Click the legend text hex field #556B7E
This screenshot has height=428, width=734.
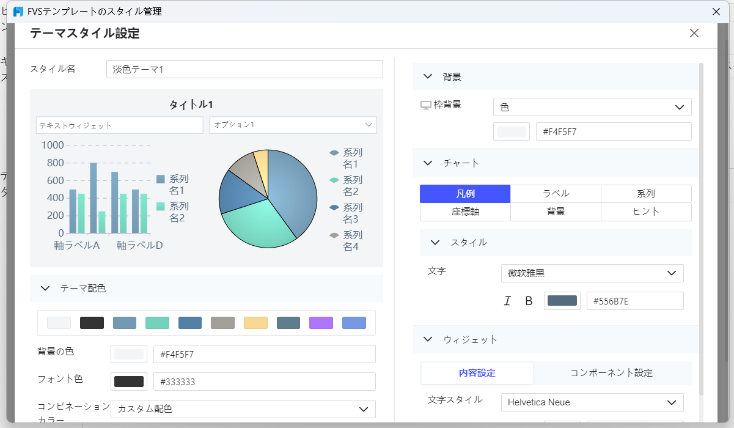coord(635,301)
